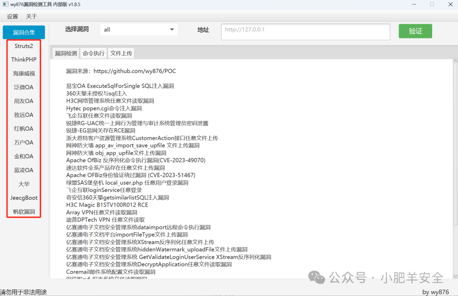Click the line 易宝OA ExecuteSqlForSingle SQL注入漏洞
Viewport: 458px width, 296px height.
[120, 86]
